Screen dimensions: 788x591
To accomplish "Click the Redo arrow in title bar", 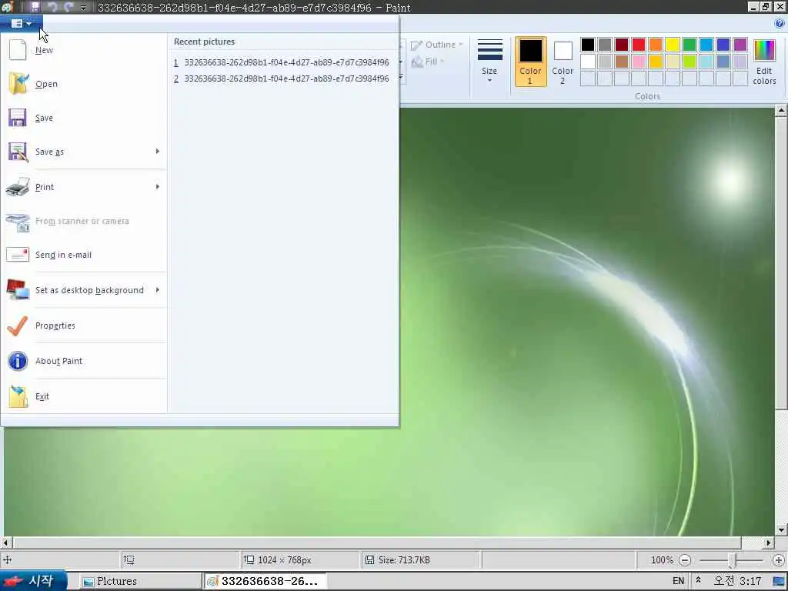I will pos(68,7).
